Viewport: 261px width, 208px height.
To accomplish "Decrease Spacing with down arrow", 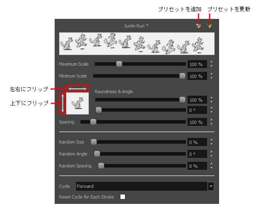I will 211,124.
